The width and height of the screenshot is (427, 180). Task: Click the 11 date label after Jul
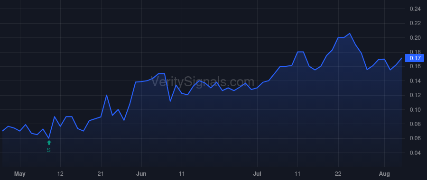[297, 174]
